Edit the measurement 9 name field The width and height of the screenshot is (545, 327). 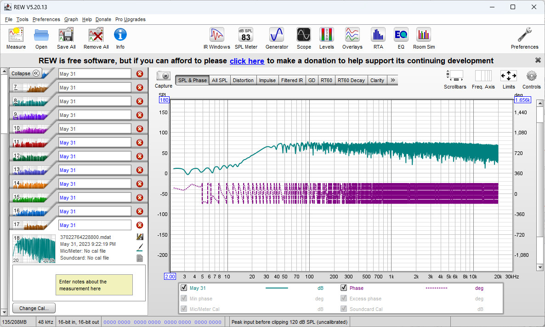click(x=95, y=115)
